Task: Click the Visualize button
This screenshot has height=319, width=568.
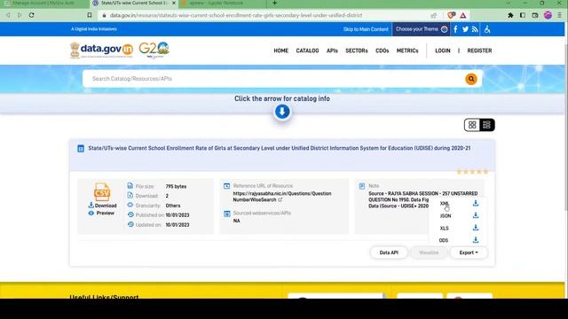Action: click(x=429, y=253)
